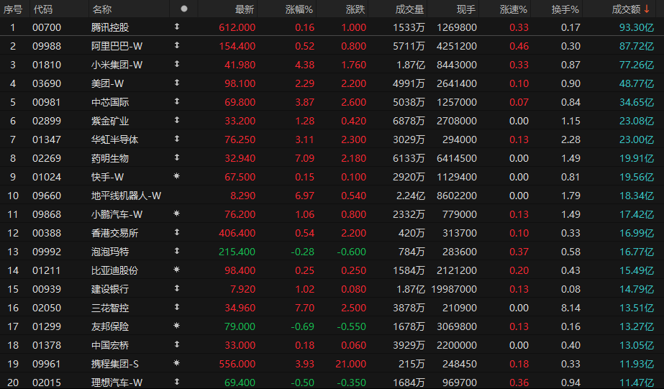664x389 pixels.
Task: Click the star icon beside 友邦保险
Action: [x=177, y=326]
